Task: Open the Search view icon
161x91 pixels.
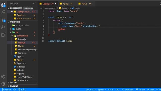Action: pyautogui.click(x=3, y=12)
